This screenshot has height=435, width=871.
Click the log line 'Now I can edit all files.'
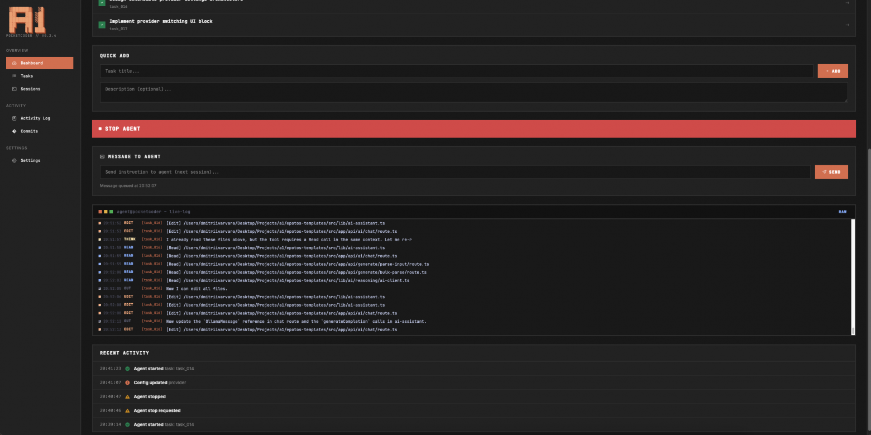pyautogui.click(x=197, y=289)
